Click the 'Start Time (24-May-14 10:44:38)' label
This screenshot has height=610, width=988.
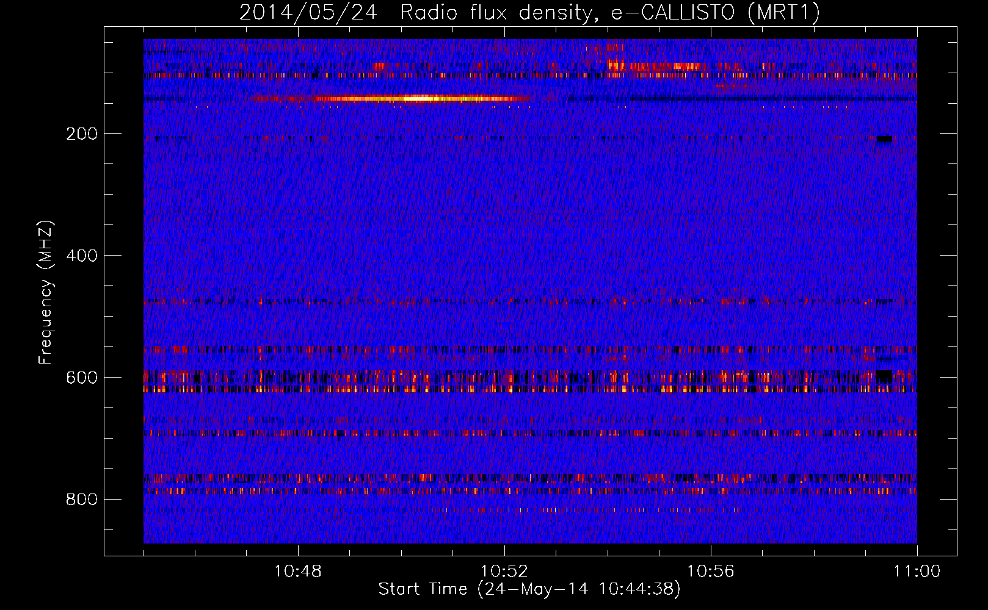point(529,589)
